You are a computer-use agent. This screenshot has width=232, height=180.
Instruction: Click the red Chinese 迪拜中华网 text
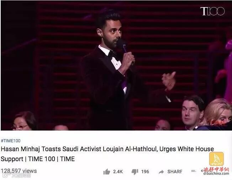pos(216,169)
